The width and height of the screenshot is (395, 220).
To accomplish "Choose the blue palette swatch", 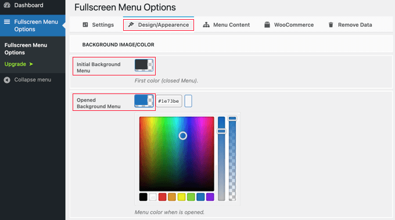I will pos(200,197).
